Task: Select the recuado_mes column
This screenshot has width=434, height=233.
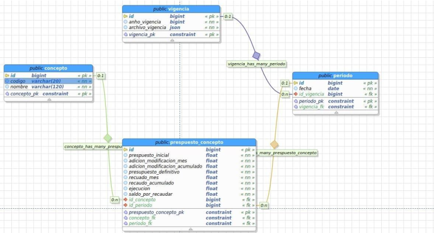Action: [143, 177]
